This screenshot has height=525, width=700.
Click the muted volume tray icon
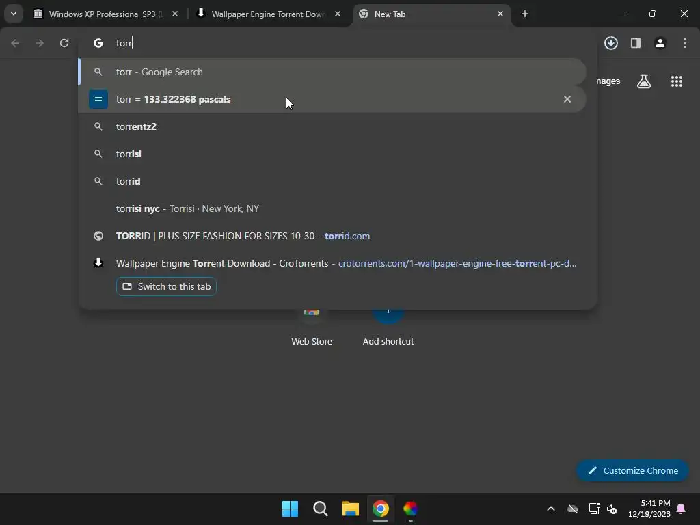click(612, 509)
